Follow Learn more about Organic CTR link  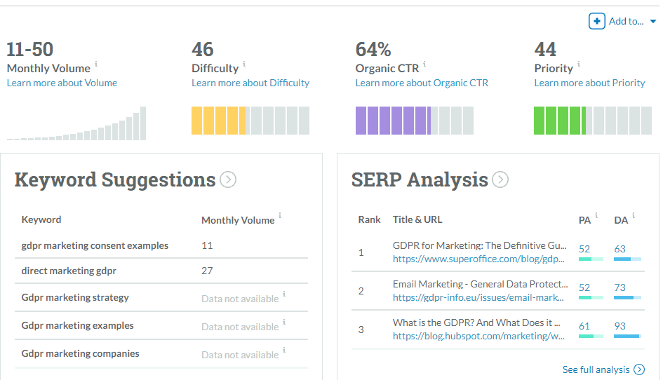pos(422,83)
